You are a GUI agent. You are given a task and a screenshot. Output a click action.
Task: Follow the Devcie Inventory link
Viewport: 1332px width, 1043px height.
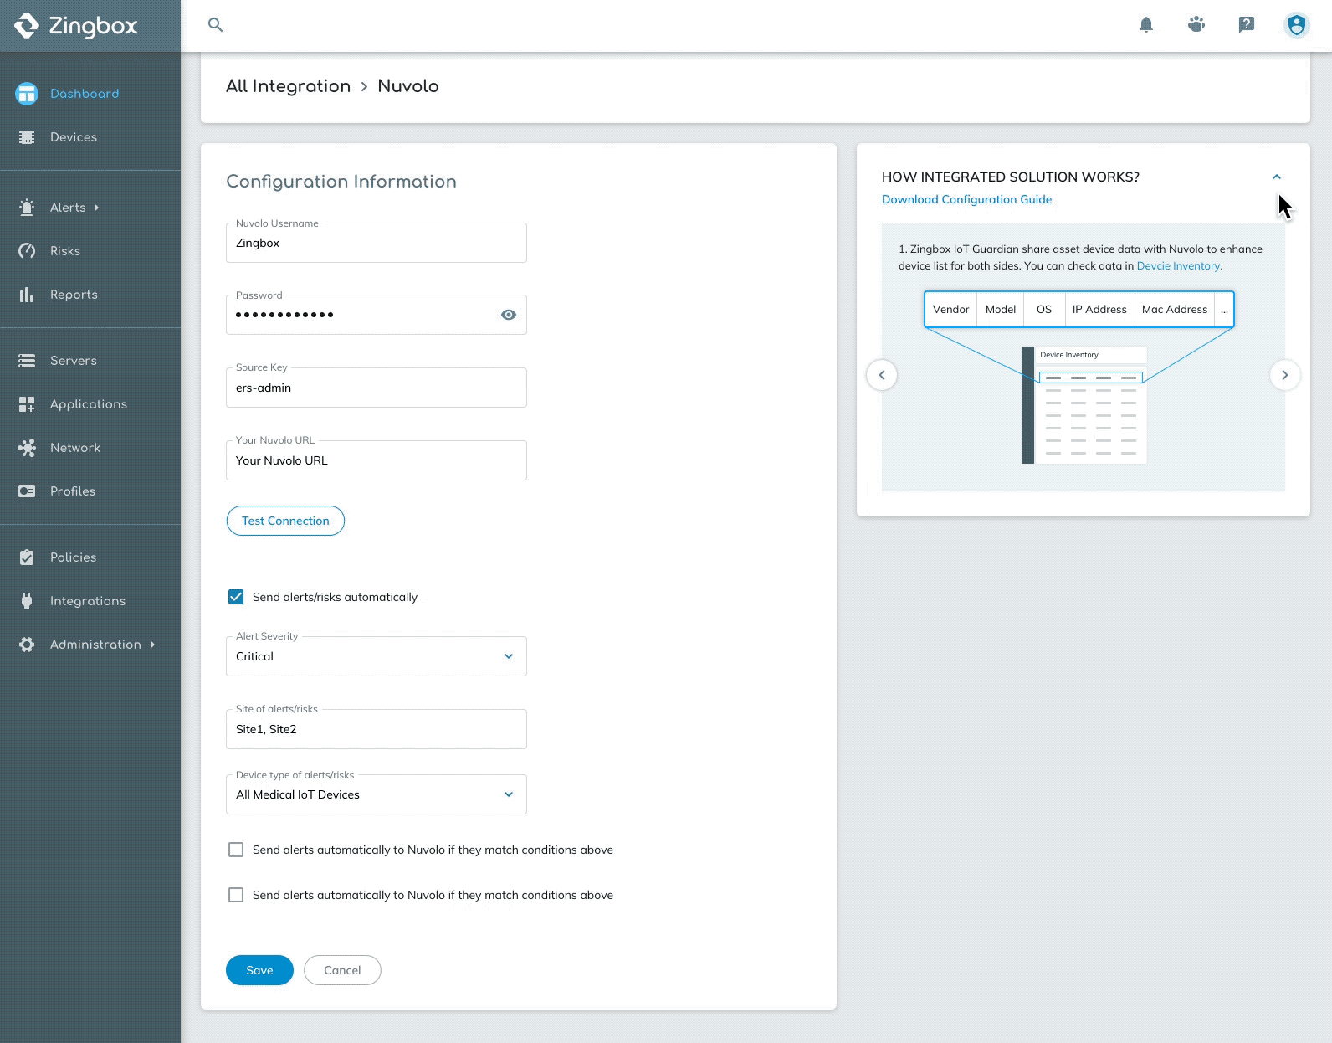[x=1178, y=266]
